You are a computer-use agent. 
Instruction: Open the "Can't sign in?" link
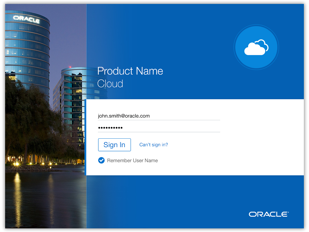(x=154, y=145)
